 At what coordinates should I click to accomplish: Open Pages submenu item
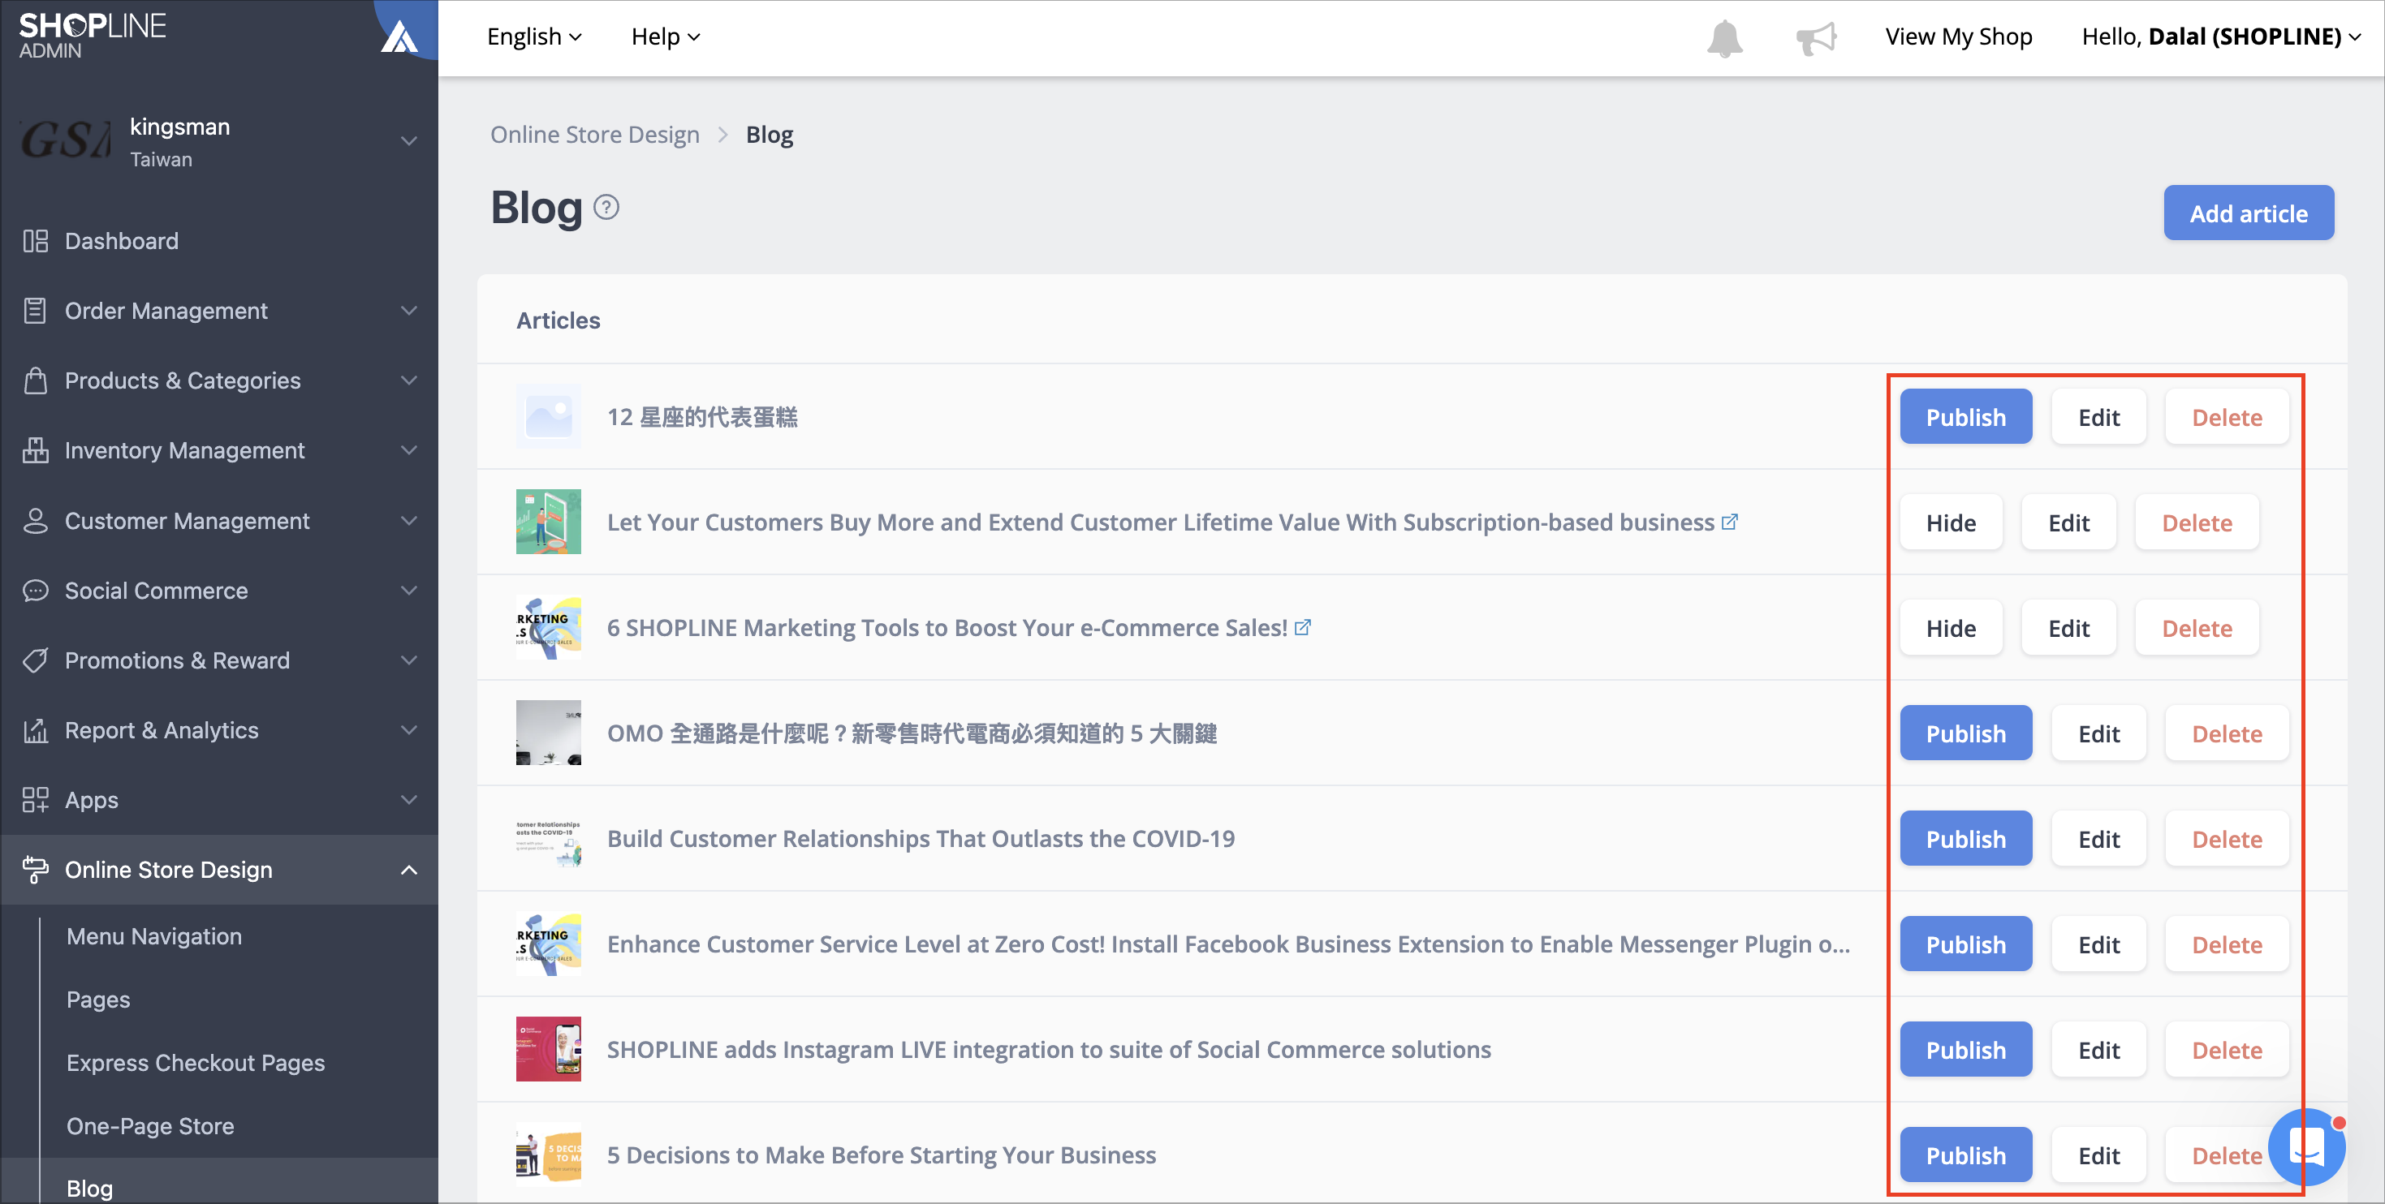(x=98, y=1000)
